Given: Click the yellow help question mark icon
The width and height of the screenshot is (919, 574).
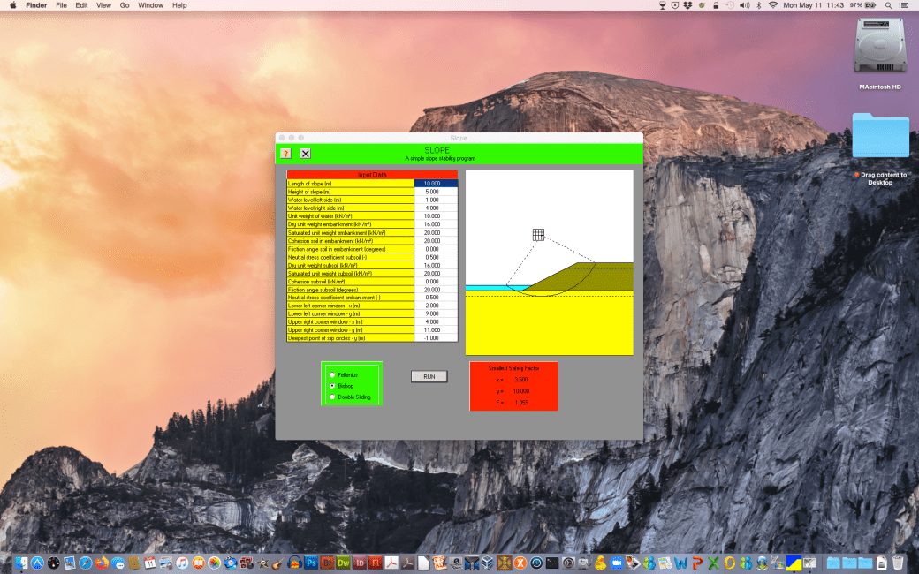Looking at the screenshot, I should (285, 153).
